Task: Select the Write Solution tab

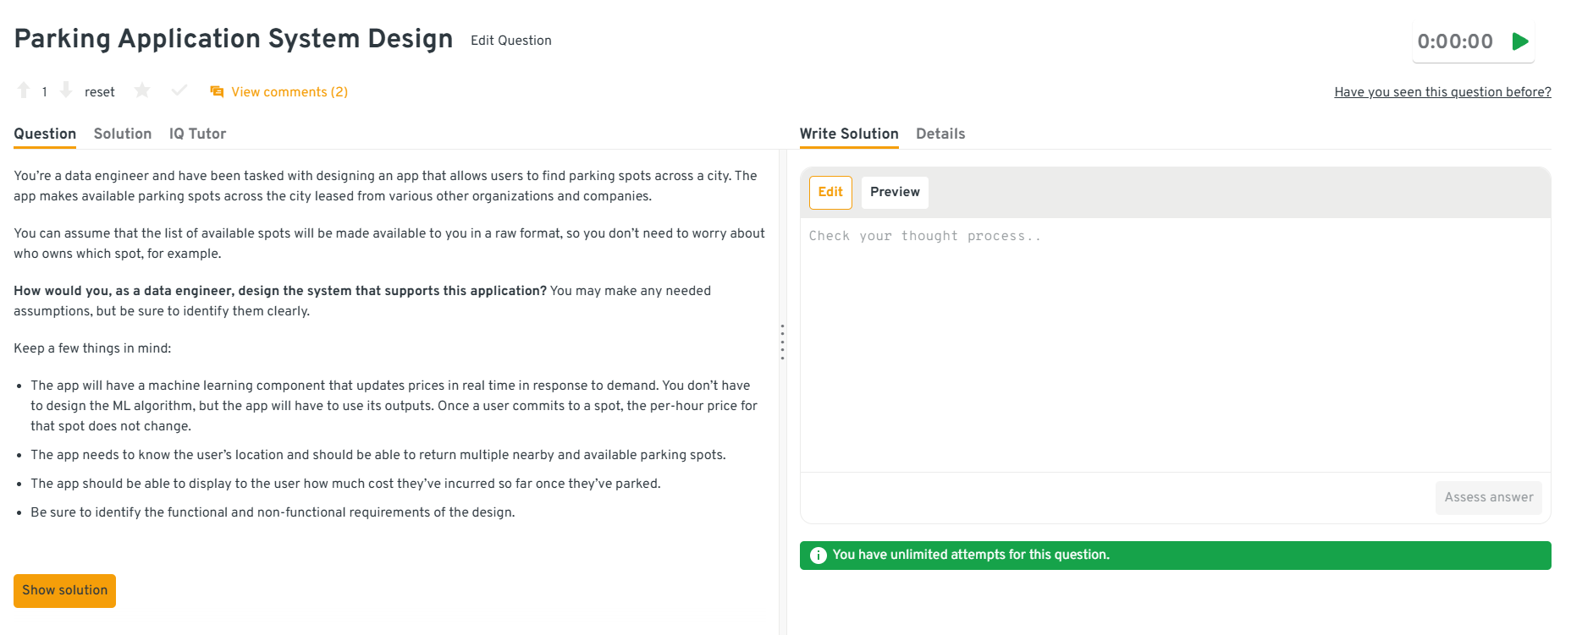Action: (848, 134)
